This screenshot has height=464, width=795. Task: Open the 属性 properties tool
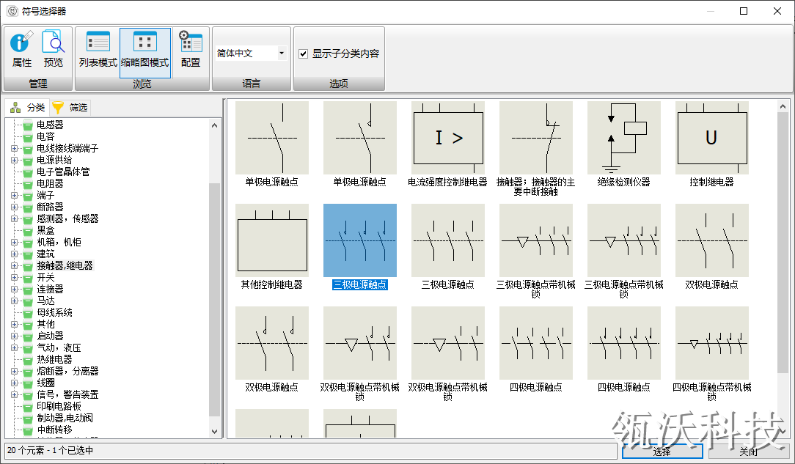(22, 49)
